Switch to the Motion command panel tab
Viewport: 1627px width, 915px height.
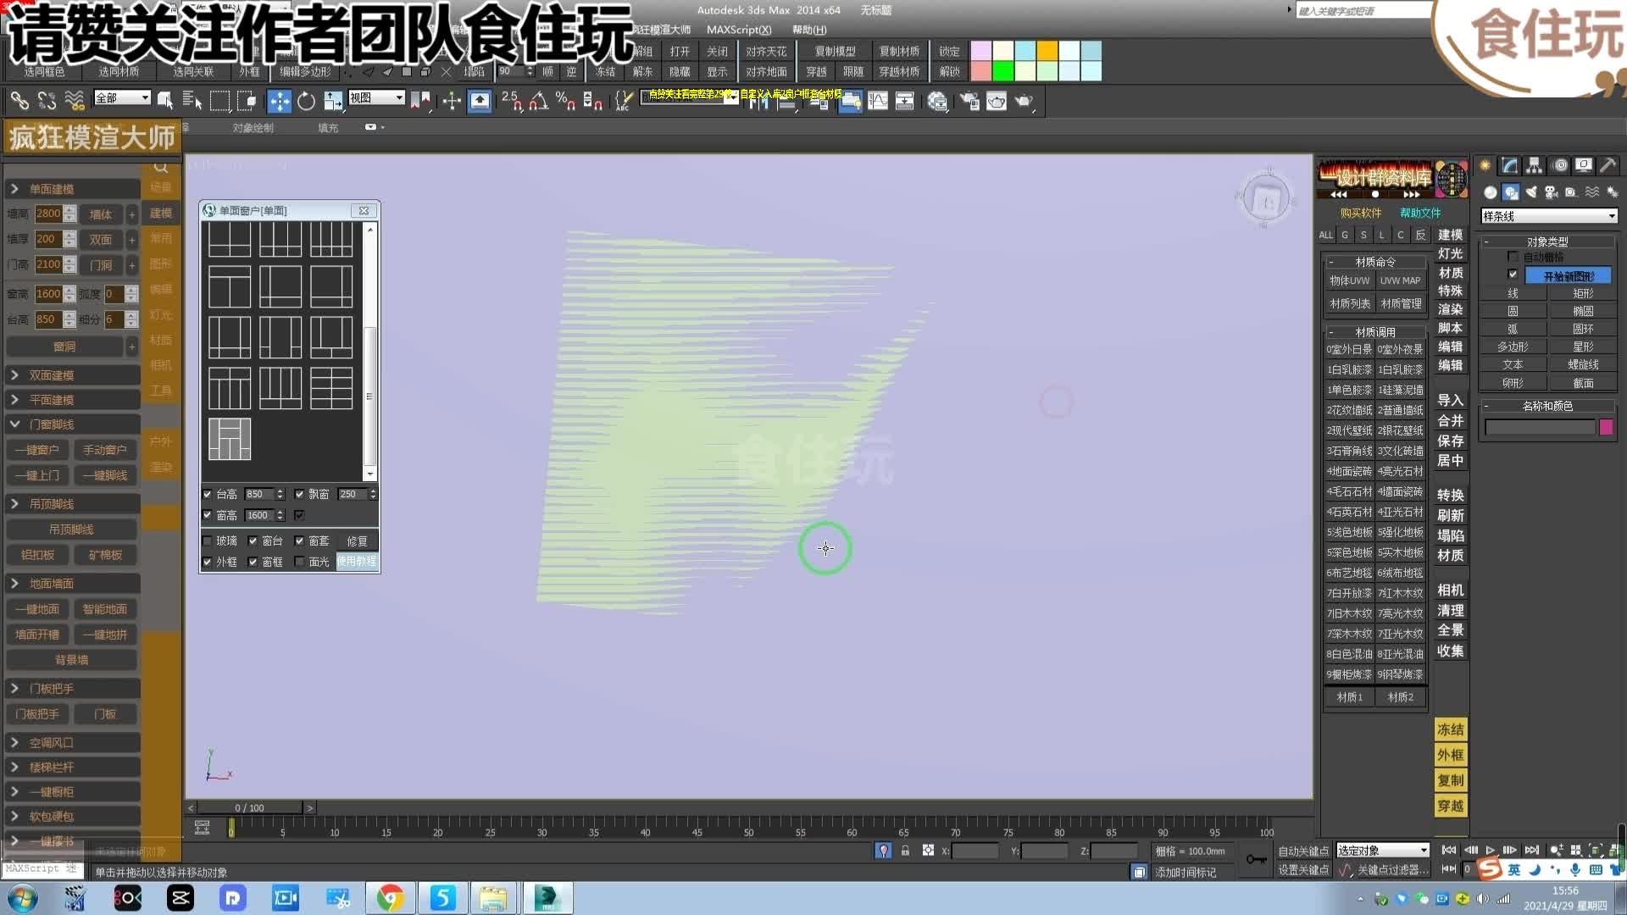(x=1560, y=165)
